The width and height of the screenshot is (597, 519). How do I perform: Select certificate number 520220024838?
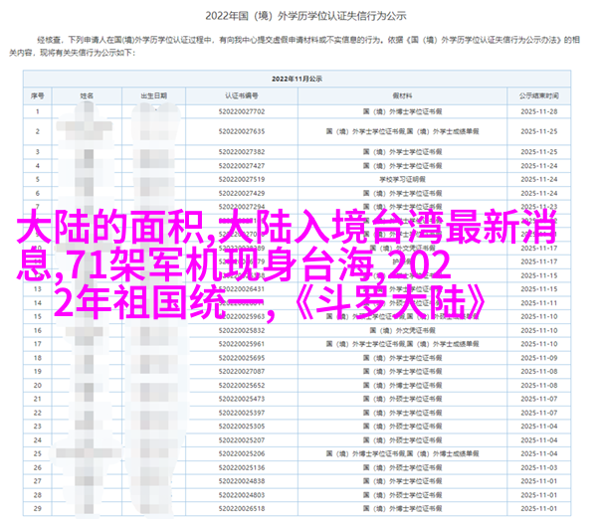(x=242, y=481)
